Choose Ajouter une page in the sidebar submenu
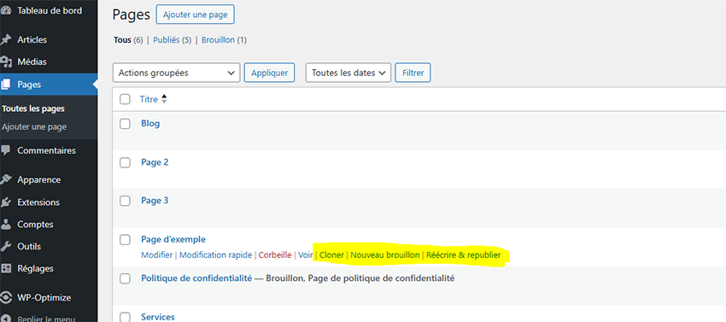The height and width of the screenshot is (322, 726). 34,127
